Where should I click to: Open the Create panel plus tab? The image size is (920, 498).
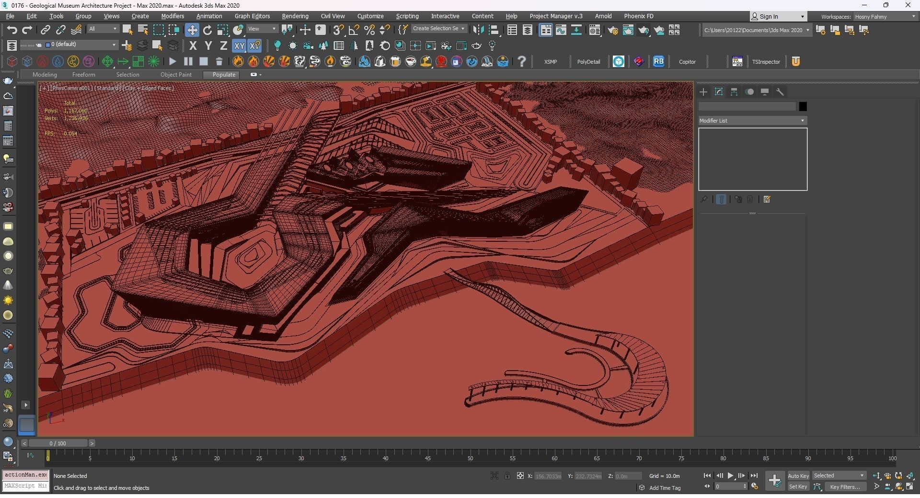[703, 92]
